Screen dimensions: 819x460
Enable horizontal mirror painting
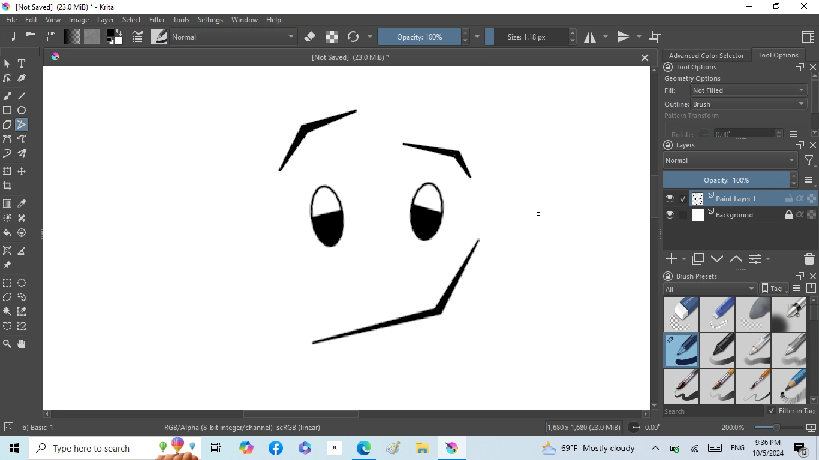pos(591,37)
